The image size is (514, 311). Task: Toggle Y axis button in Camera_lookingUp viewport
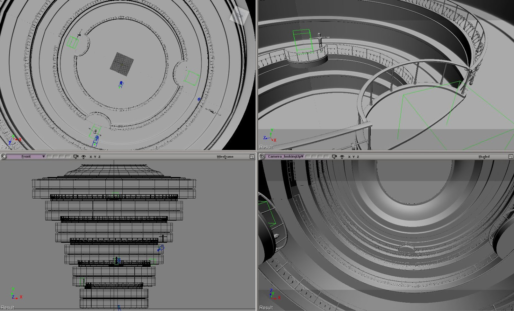(x=354, y=157)
